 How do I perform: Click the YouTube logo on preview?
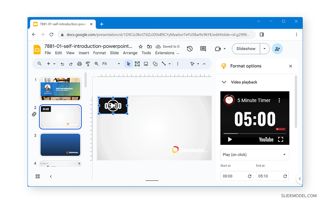(266, 139)
